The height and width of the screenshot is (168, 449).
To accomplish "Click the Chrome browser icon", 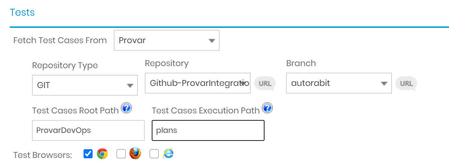I will (x=102, y=154).
